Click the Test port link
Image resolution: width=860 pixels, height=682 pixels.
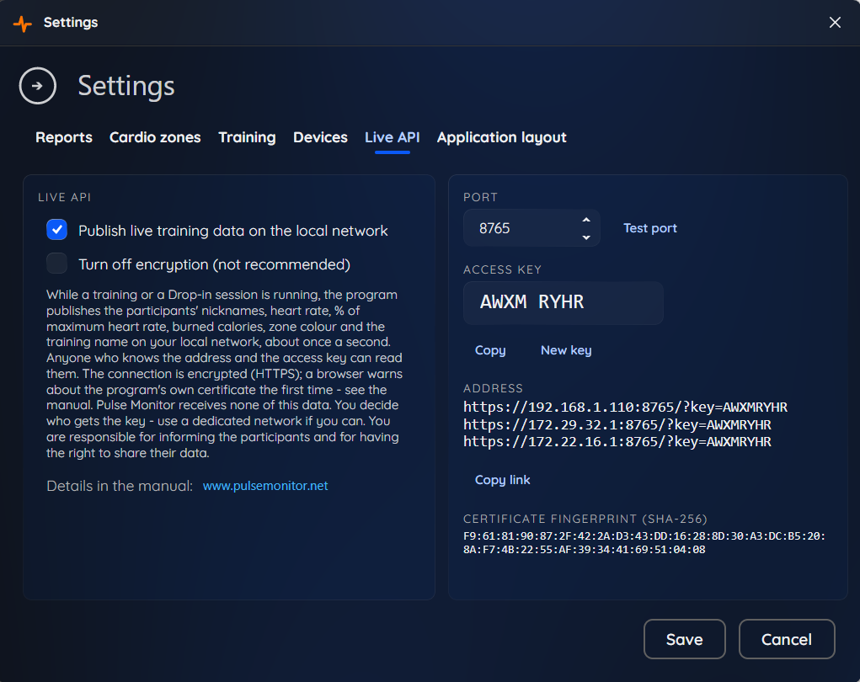[x=650, y=228]
